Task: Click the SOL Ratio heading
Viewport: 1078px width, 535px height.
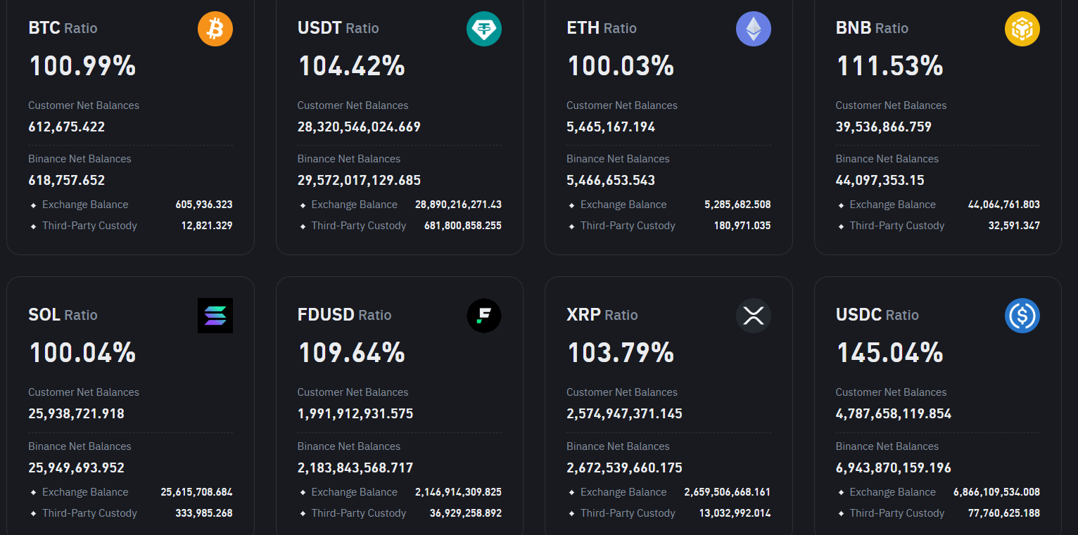Action: (63, 315)
